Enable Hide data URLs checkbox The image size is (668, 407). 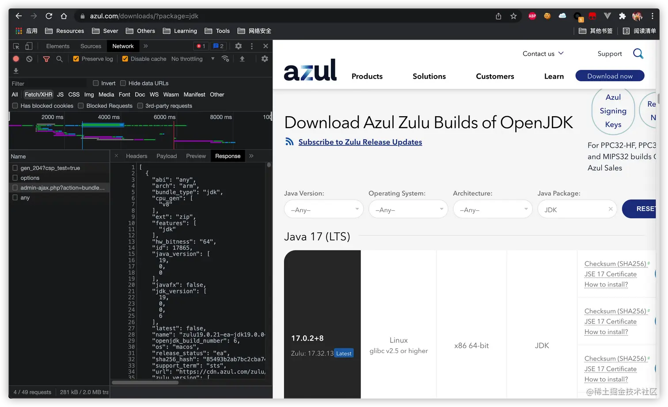[x=123, y=83]
